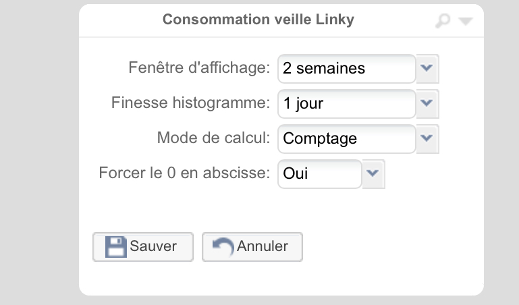Select the 'Comptage' combo box field
Viewport: 519px width, 305px height.
[346, 138]
